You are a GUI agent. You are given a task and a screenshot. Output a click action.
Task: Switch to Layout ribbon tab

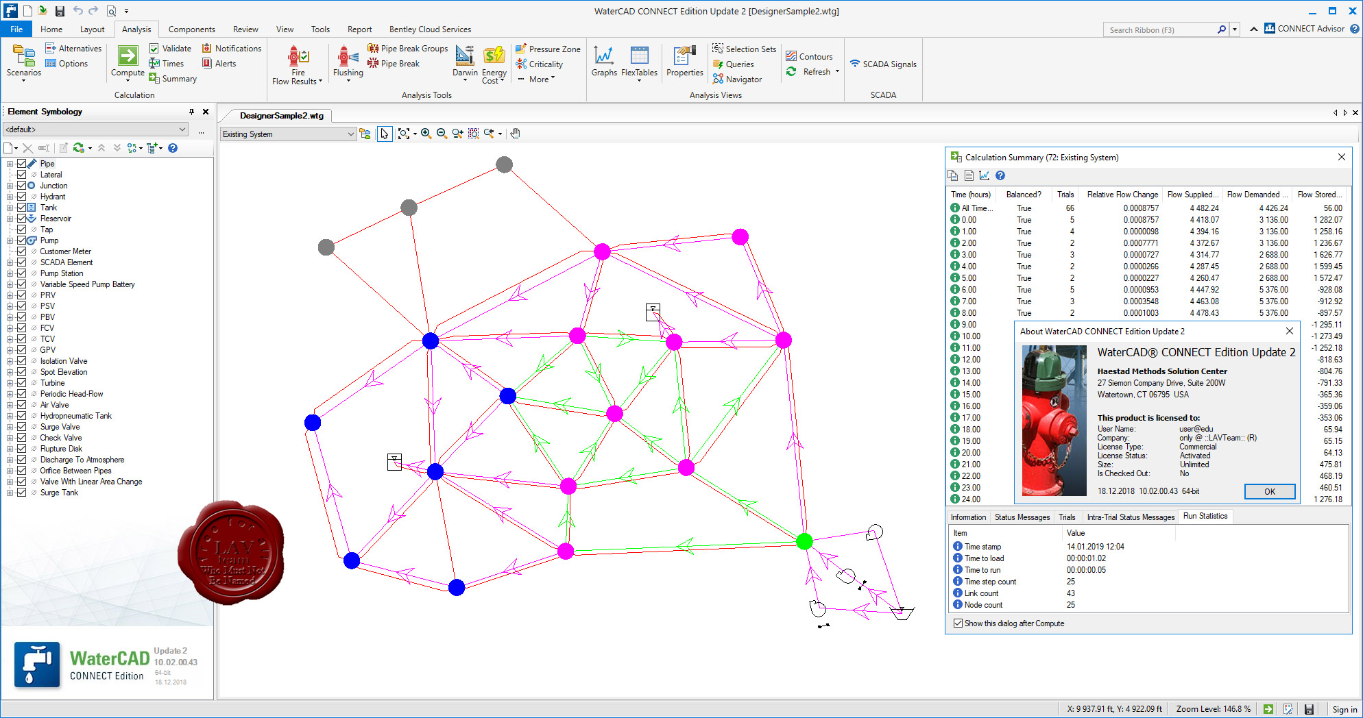(92, 29)
